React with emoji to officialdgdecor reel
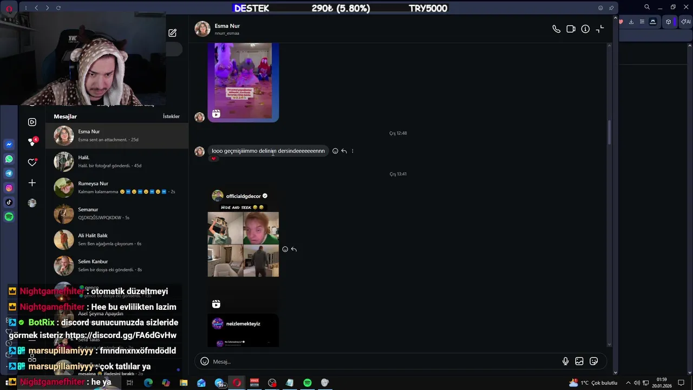Viewport: 693px width, 390px height. 285,249
